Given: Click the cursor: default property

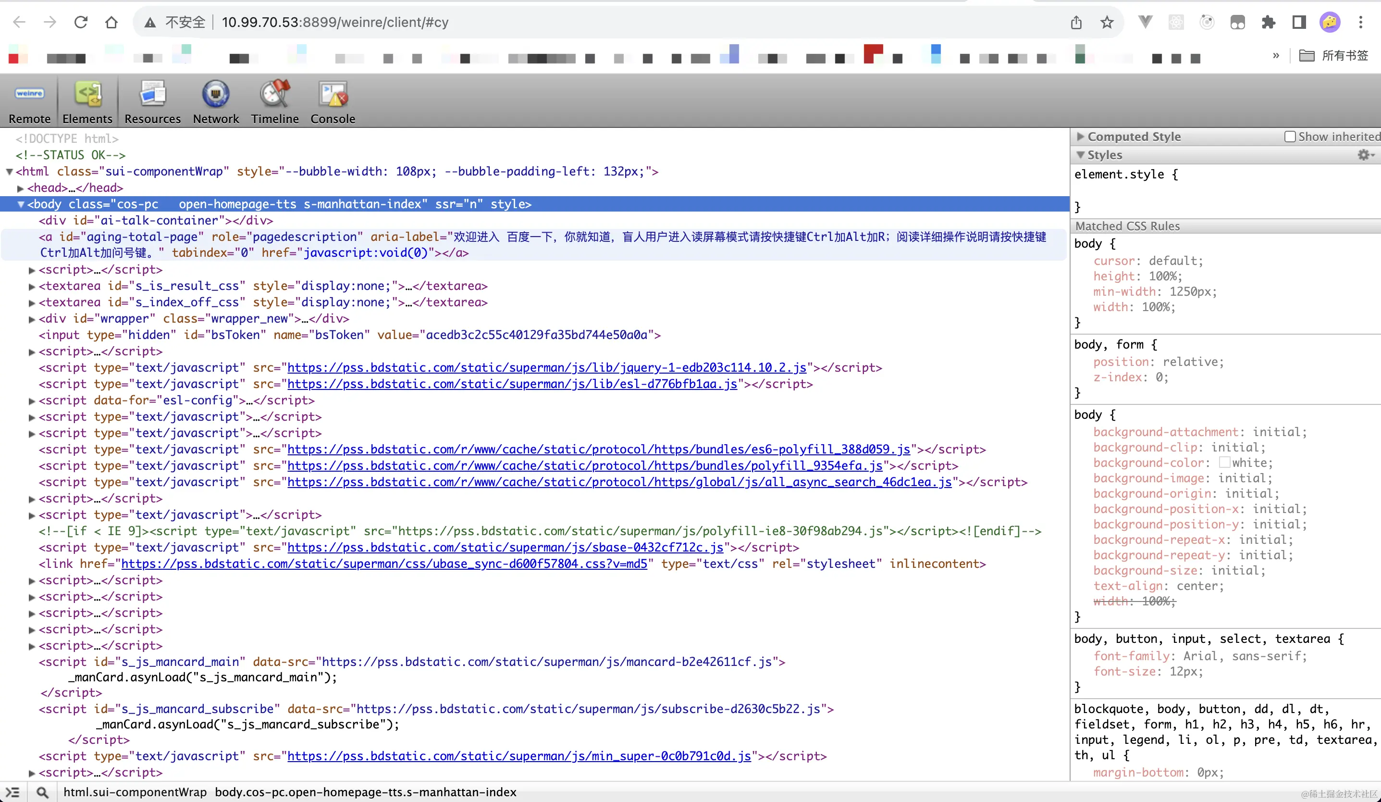Looking at the screenshot, I should pyautogui.click(x=1148, y=261).
